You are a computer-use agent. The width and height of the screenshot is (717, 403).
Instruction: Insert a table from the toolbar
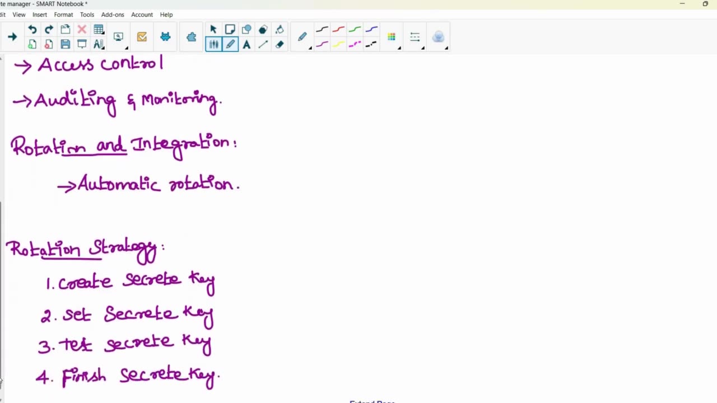(x=99, y=30)
